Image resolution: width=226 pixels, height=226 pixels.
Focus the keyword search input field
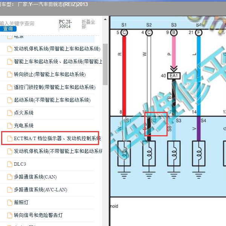pos(17,23)
